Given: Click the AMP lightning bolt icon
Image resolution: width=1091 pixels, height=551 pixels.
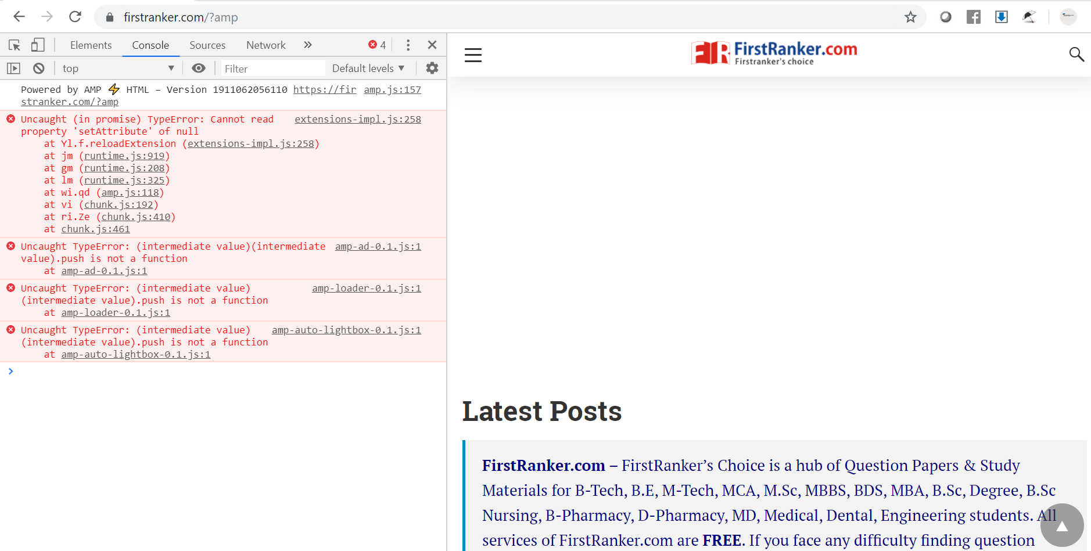Looking at the screenshot, I should tap(114, 89).
